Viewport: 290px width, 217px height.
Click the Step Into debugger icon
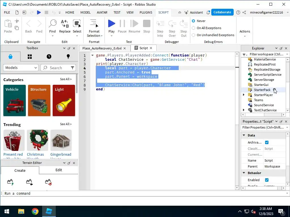tap(160, 24)
